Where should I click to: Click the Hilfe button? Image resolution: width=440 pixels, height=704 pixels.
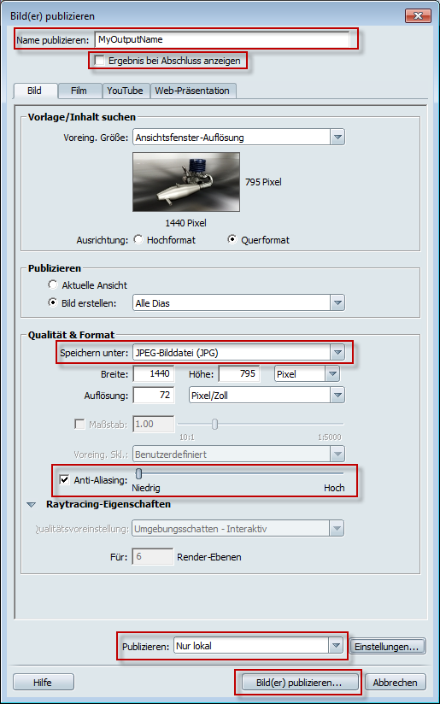pyautogui.click(x=43, y=683)
